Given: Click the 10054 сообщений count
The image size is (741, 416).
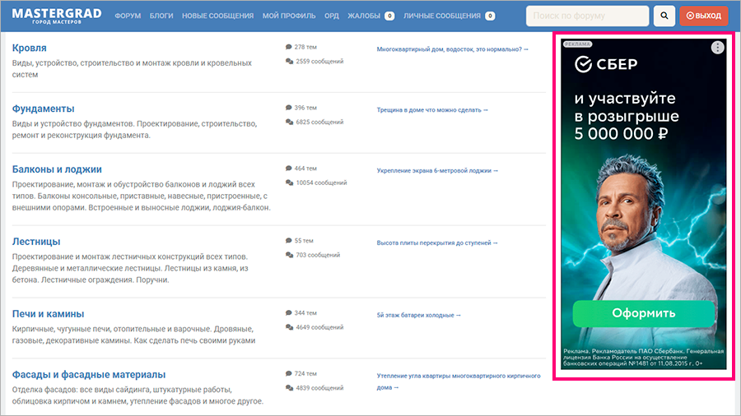Looking at the screenshot, I should tap(321, 183).
